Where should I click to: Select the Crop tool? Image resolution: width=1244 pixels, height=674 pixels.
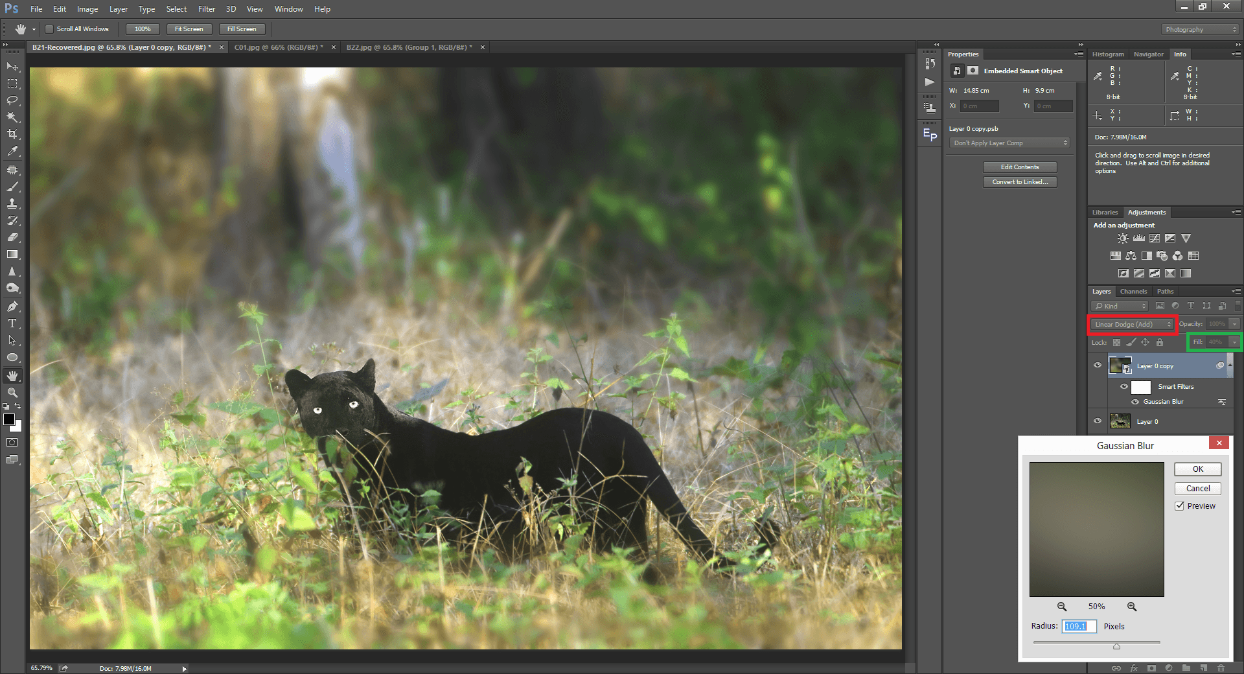tap(12, 134)
